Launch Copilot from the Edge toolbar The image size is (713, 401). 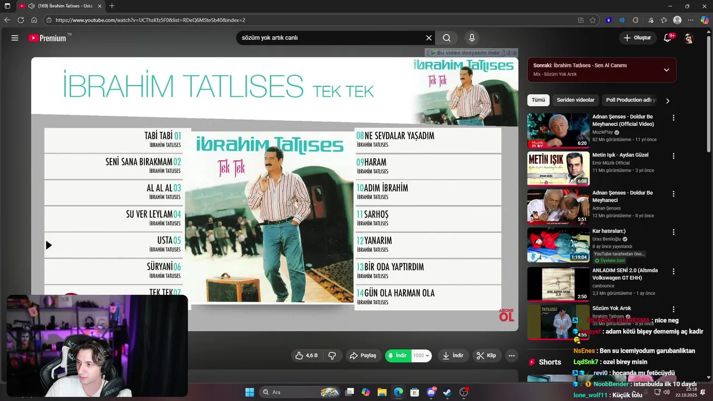pyautogui.click(x=705, y=20)
